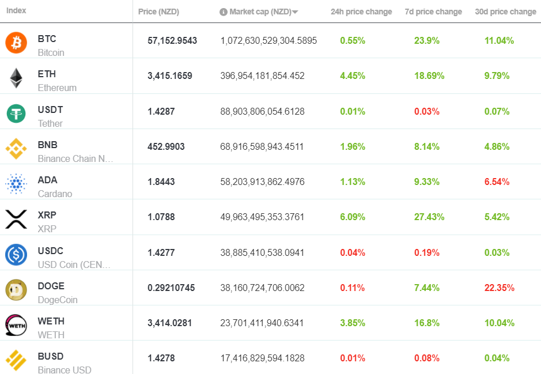541x374 pixels.
Task: Click the BUSD yellow logo icon
Action: (x=16, y=360)
